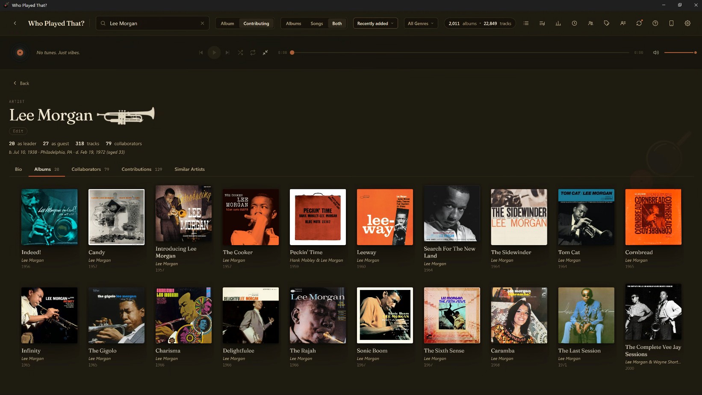
Task: Open the Peckin' Time album cover
Action: point(318,217)
